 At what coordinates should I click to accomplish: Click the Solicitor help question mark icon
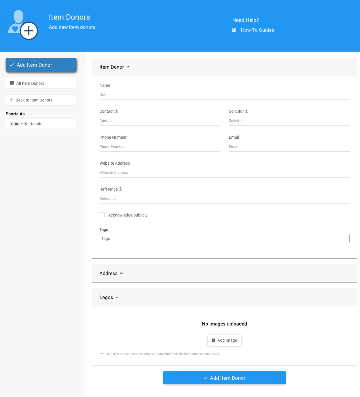[247, 111]
